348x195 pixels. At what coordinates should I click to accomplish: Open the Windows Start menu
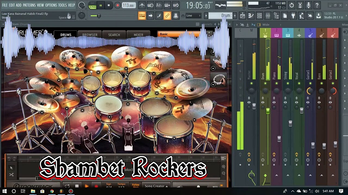[x=5, y=191]
